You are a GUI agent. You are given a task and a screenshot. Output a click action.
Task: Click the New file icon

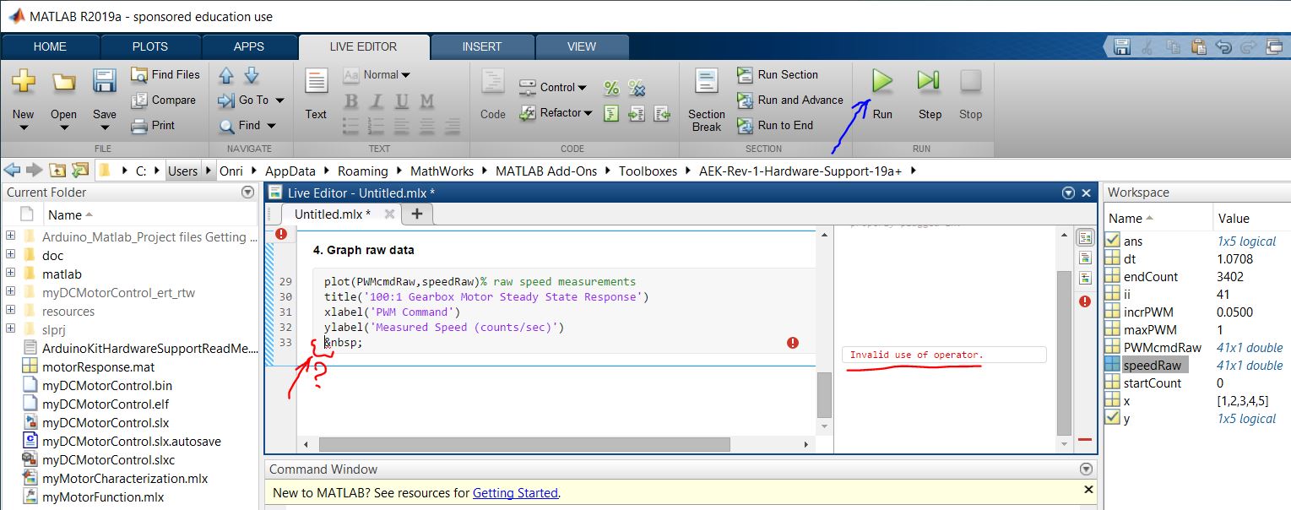(23, 82)
